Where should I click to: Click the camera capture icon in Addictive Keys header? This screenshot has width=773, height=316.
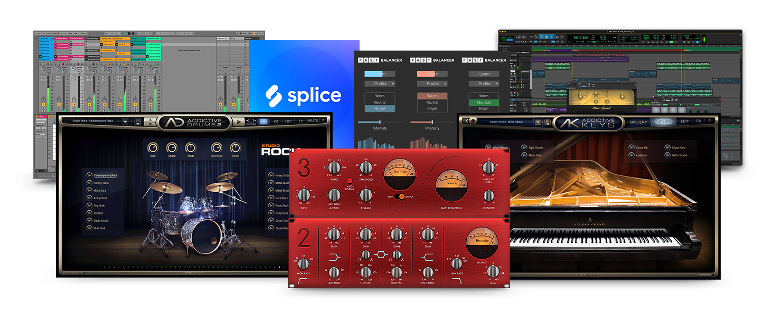pos(472,121)
